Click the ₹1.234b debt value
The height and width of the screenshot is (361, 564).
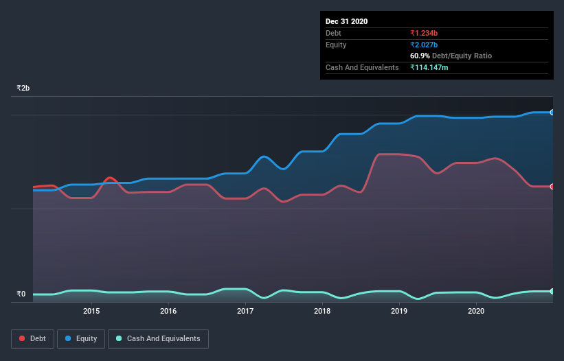424,33
